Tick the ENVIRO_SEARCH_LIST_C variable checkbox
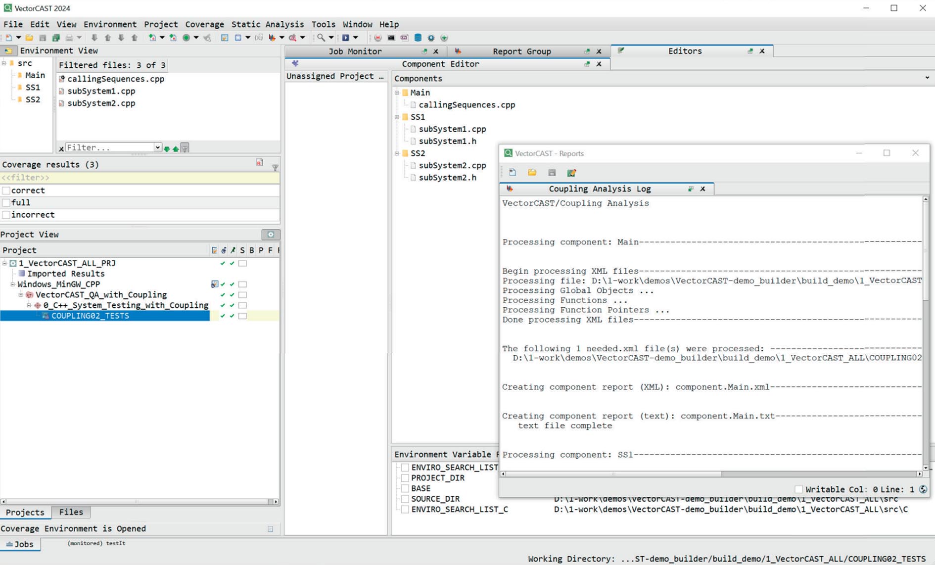 point(405,509)
